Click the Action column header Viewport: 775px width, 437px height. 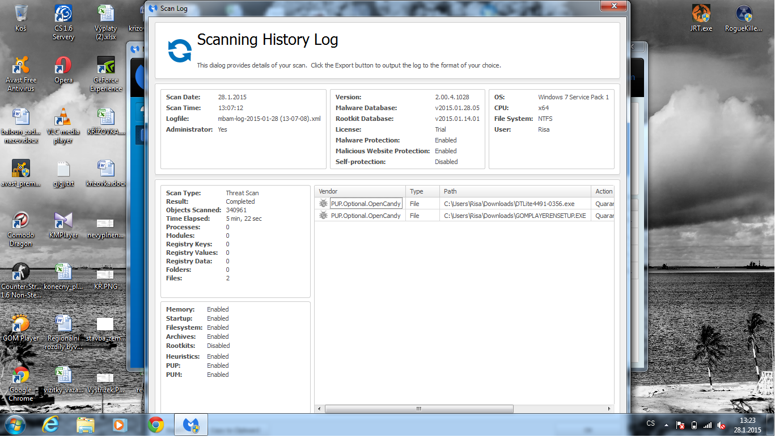[x=603, y=191]
